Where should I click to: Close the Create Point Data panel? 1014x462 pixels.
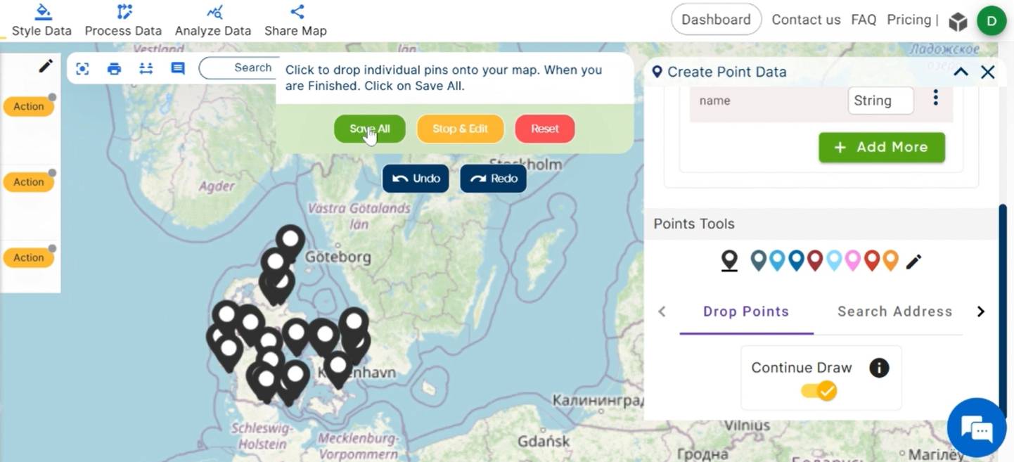pyautogui.click(x=988, y=72)
